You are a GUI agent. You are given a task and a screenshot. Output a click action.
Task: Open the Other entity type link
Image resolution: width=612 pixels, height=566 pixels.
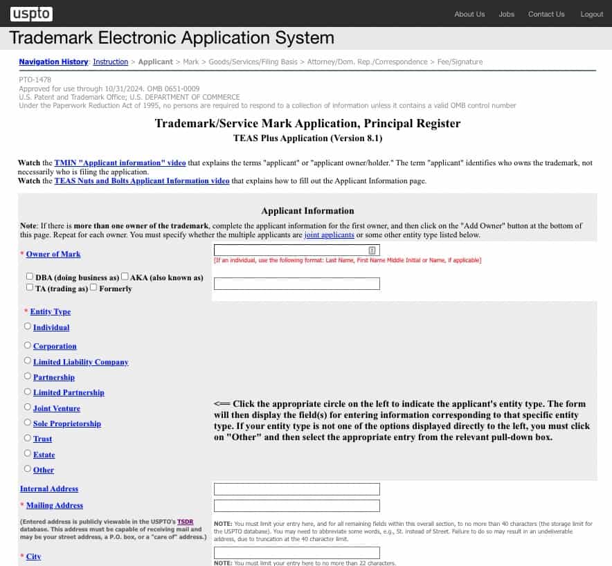[x=44, y=470]
